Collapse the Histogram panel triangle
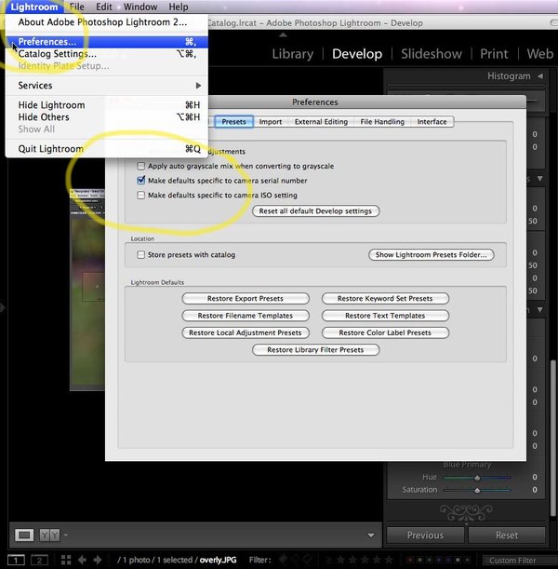This screenshot has height=569, width=558. [x=540, y=75]
